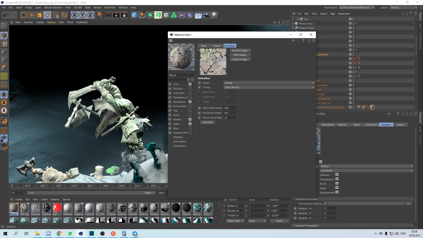Open Photoshop from the taskbar
Screen dimensions: 423x238
(92, 233)
